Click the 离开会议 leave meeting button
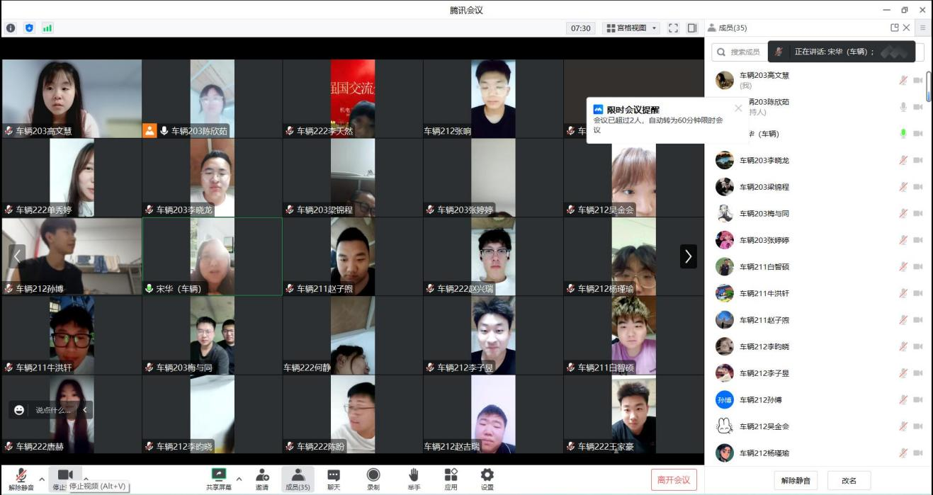The height and width of the screenshot is (495, 933). [674, 479]
